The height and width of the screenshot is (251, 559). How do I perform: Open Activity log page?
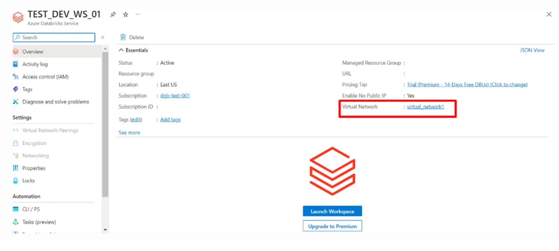point(35,64)
